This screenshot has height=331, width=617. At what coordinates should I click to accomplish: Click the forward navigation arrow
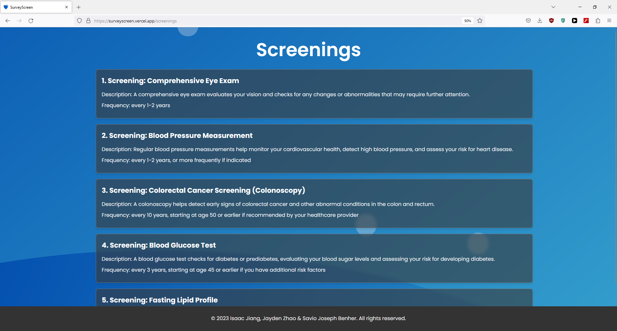(x=19, y=21)
